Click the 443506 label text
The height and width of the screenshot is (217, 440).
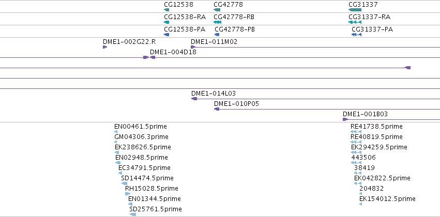(363, 158)
